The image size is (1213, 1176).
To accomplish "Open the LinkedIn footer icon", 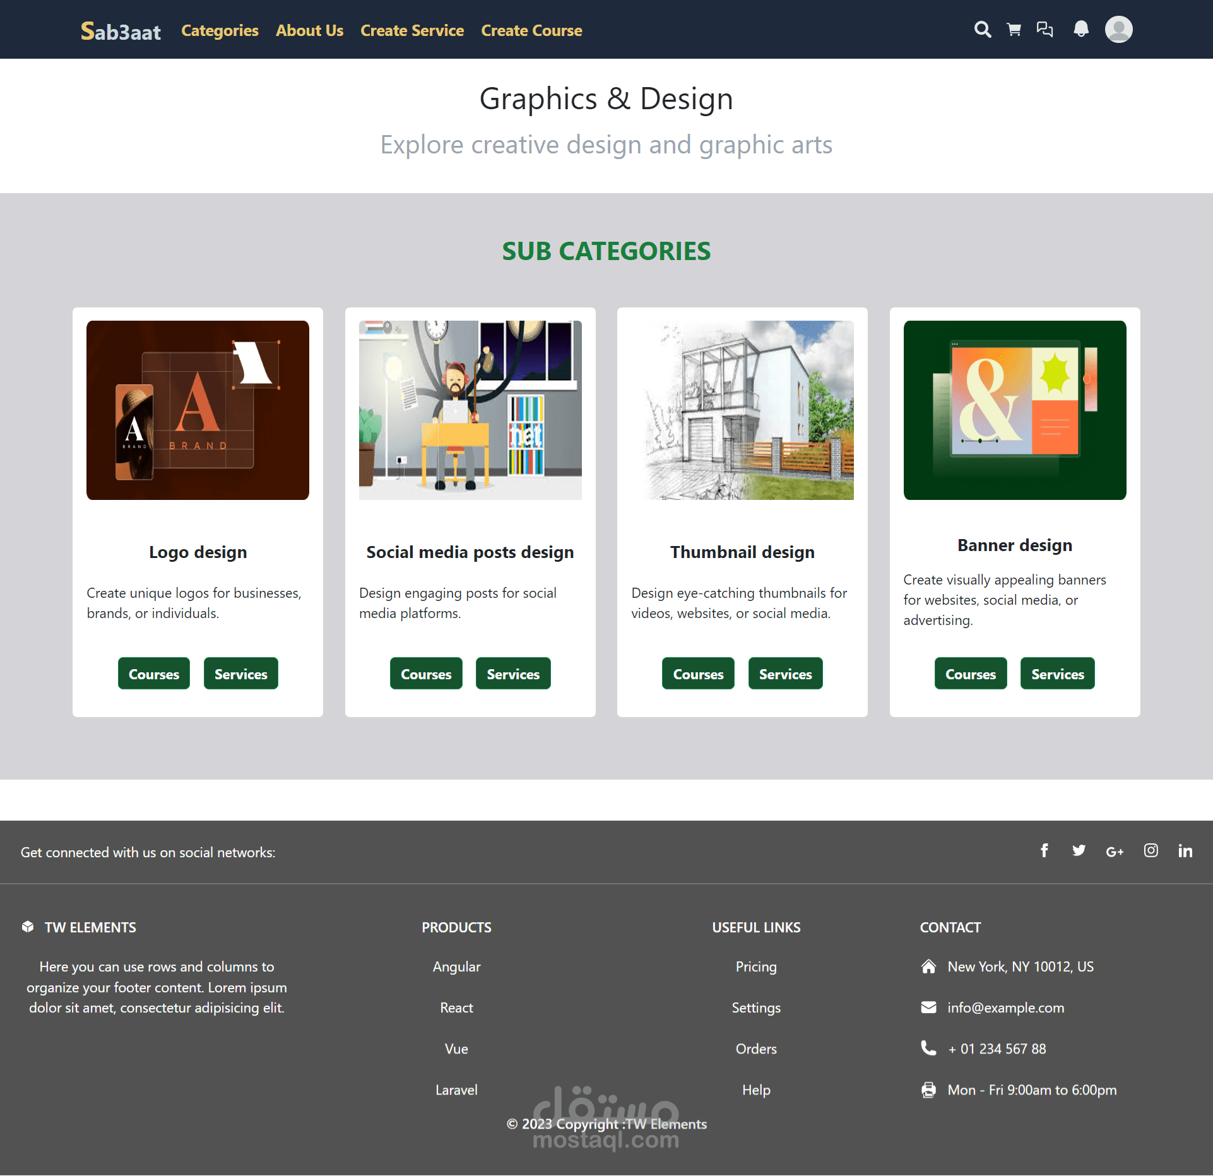I will click(x=1185, y=851).
